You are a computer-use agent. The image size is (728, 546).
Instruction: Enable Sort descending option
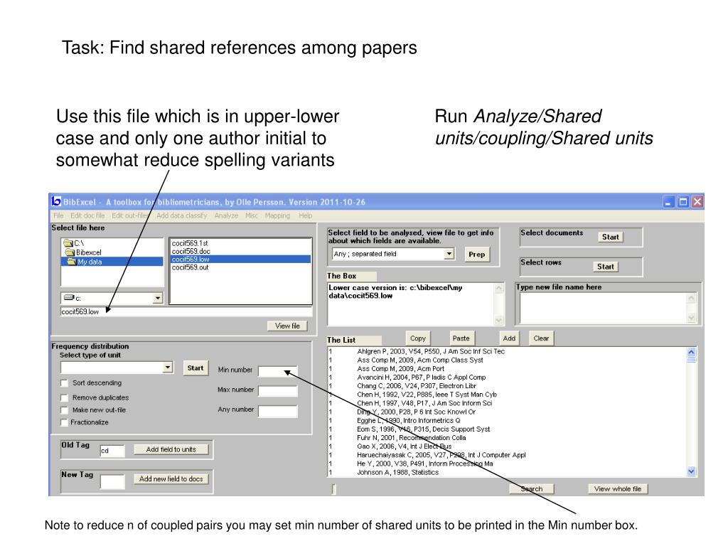pyautogui.click(x=64, y=382)
